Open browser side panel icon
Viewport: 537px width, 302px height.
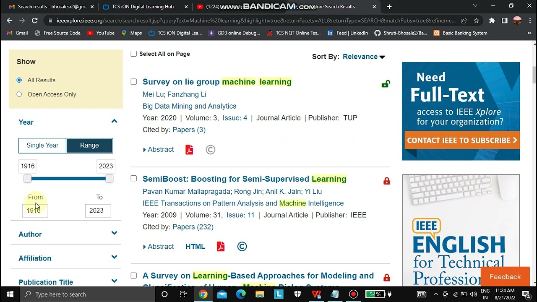(x=505, y=21)
